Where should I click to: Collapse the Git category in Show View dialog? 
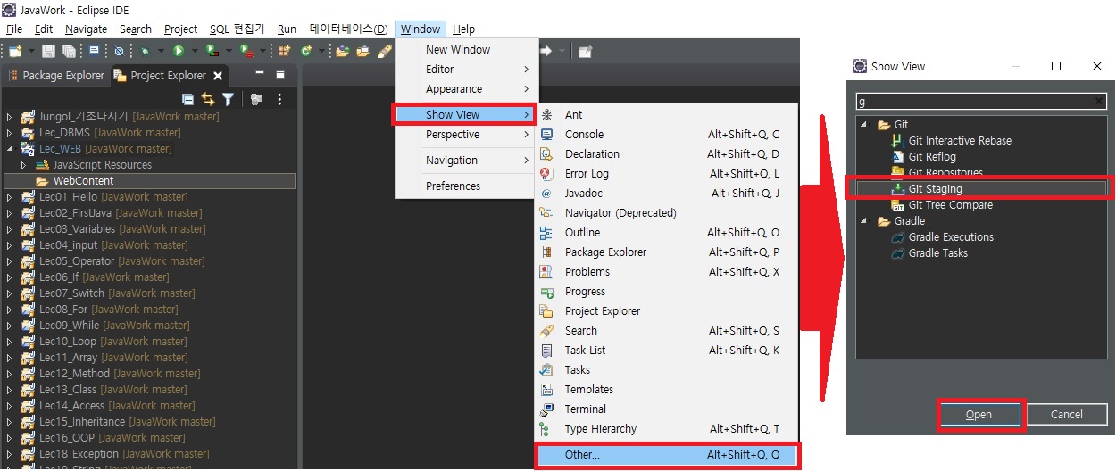pos(864,125)
